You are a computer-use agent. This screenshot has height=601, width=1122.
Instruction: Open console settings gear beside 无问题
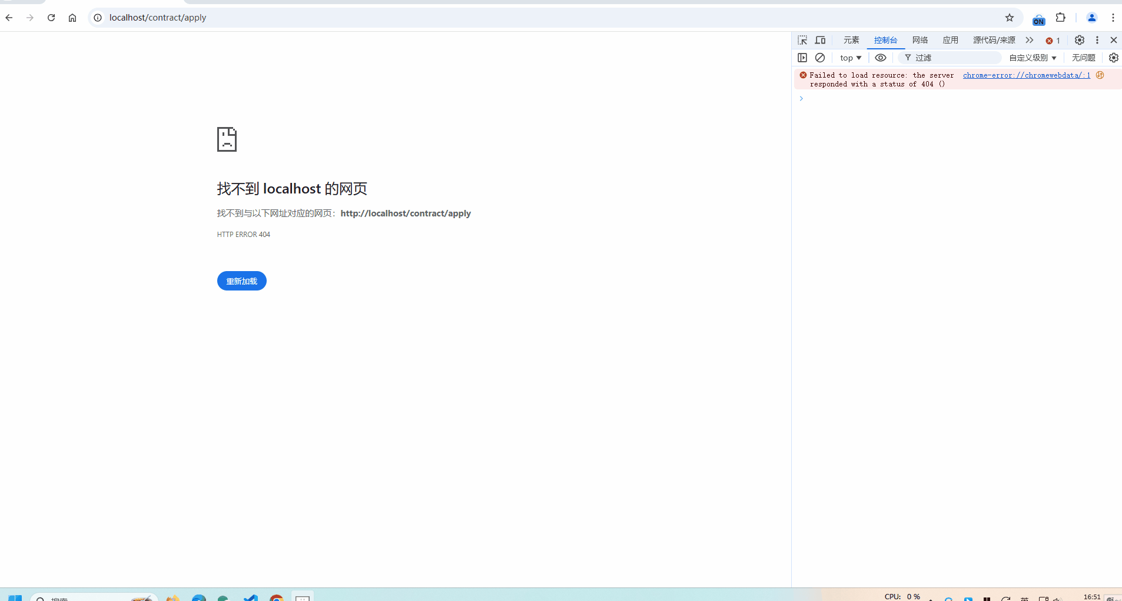pos(1113,58)
